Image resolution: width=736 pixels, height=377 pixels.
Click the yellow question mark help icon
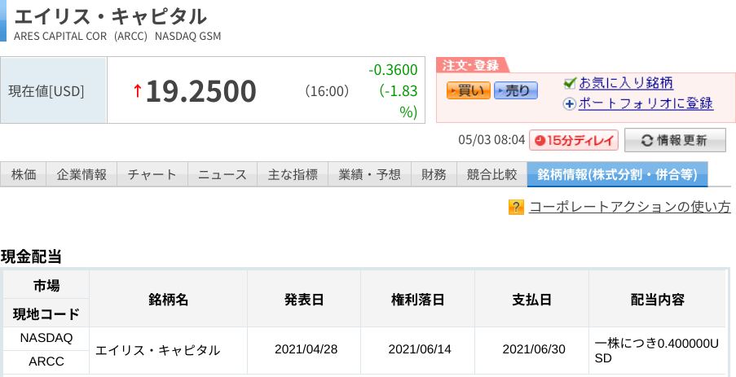point(516,207)
